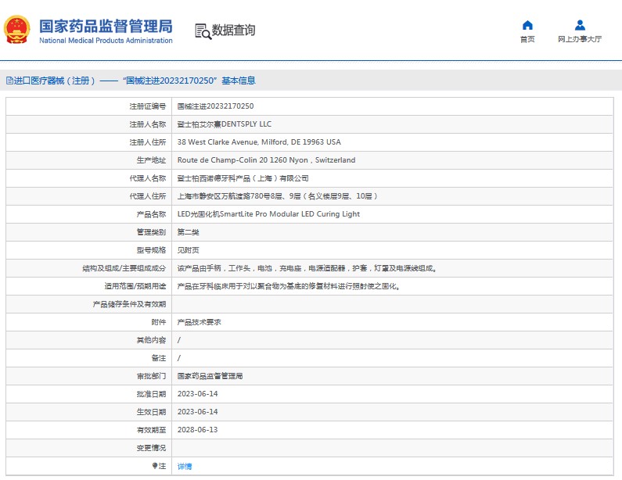The width and height of the screenshot is (622, 480).
Task: Open the 详情 link
Action: click(x=185, y=466)
